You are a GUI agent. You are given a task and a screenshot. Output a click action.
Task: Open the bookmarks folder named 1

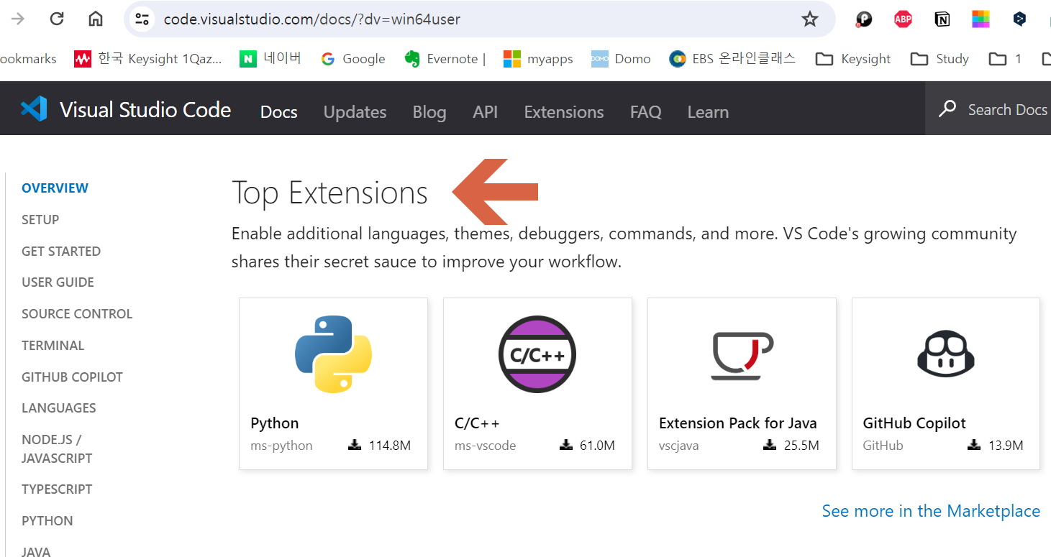coord(1005,59)
